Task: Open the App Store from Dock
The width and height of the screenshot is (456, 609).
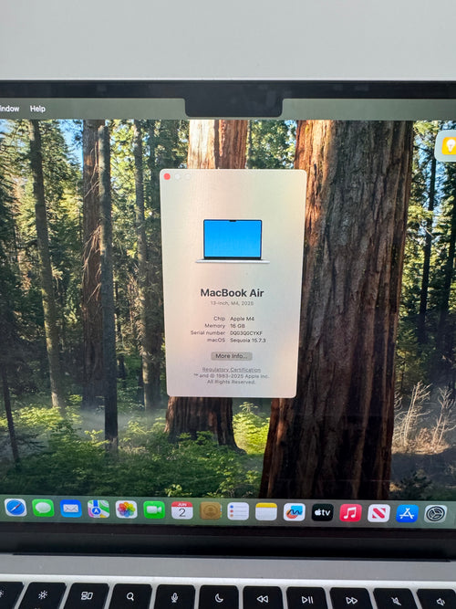Action: [407, 513]
